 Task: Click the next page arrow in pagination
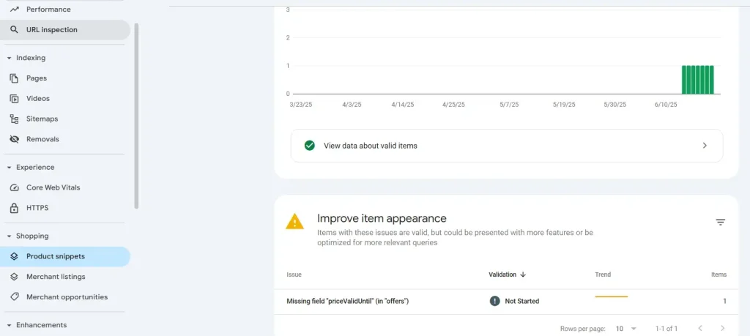722,329
